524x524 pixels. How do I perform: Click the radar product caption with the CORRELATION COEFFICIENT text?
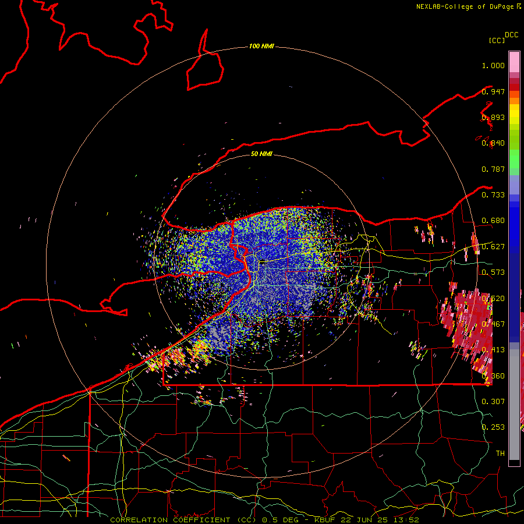pos(264,520)
